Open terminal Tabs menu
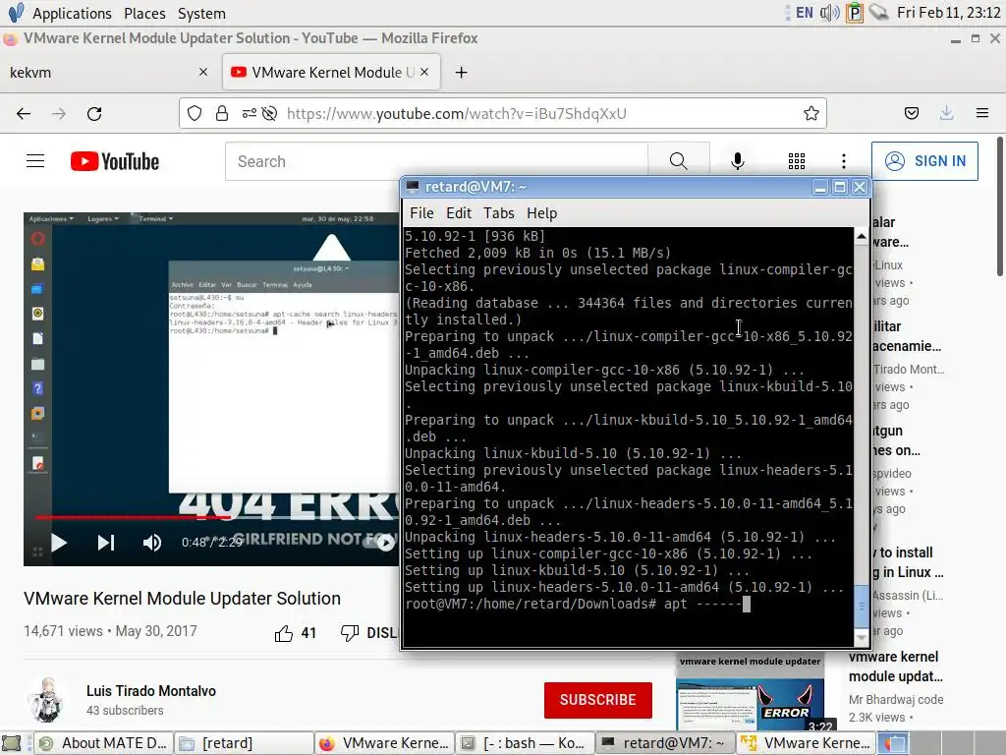 pyautogui.click(x=498, y=213)
